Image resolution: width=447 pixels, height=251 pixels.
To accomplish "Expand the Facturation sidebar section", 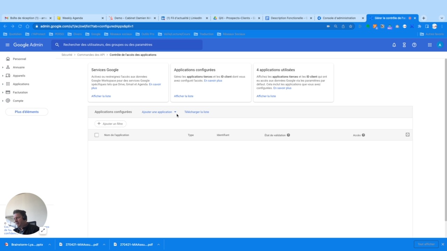I will pos(3,92).
